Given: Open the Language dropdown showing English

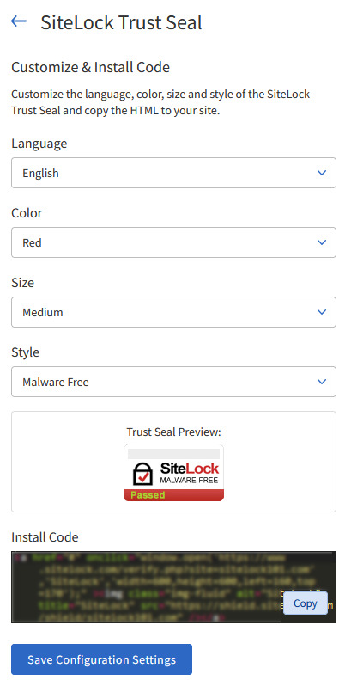Looking at the screenshot, I should [x=173, y=173].
